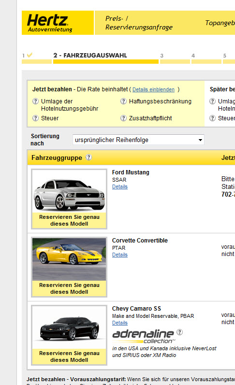This screenshot has width=235, height=385.
Task: Click the Ford Mustang title text
Action: 131,172
